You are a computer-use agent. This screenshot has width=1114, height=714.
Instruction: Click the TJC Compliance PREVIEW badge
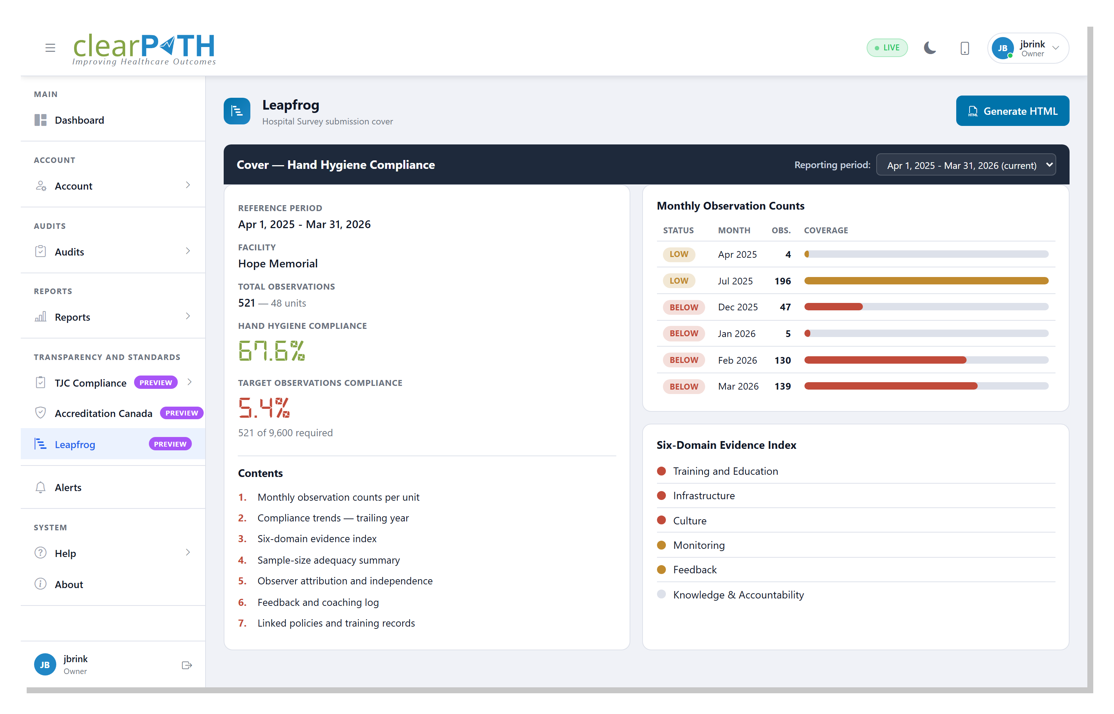pos(156,383)
